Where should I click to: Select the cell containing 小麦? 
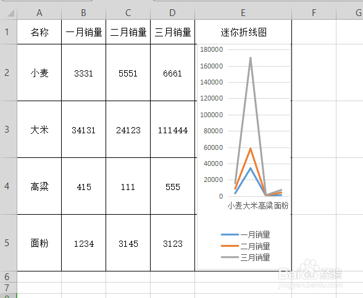pyautogui.click(x=40, y=73)
